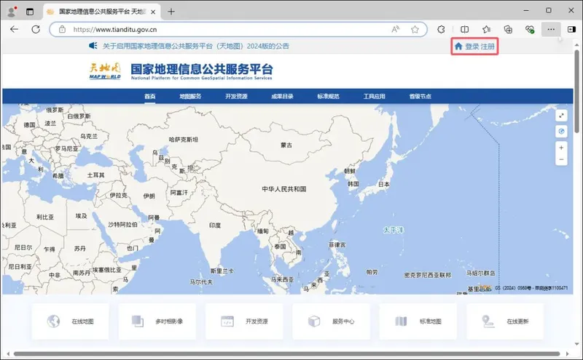Click the 沙特阿拉伯 map label

122,225
